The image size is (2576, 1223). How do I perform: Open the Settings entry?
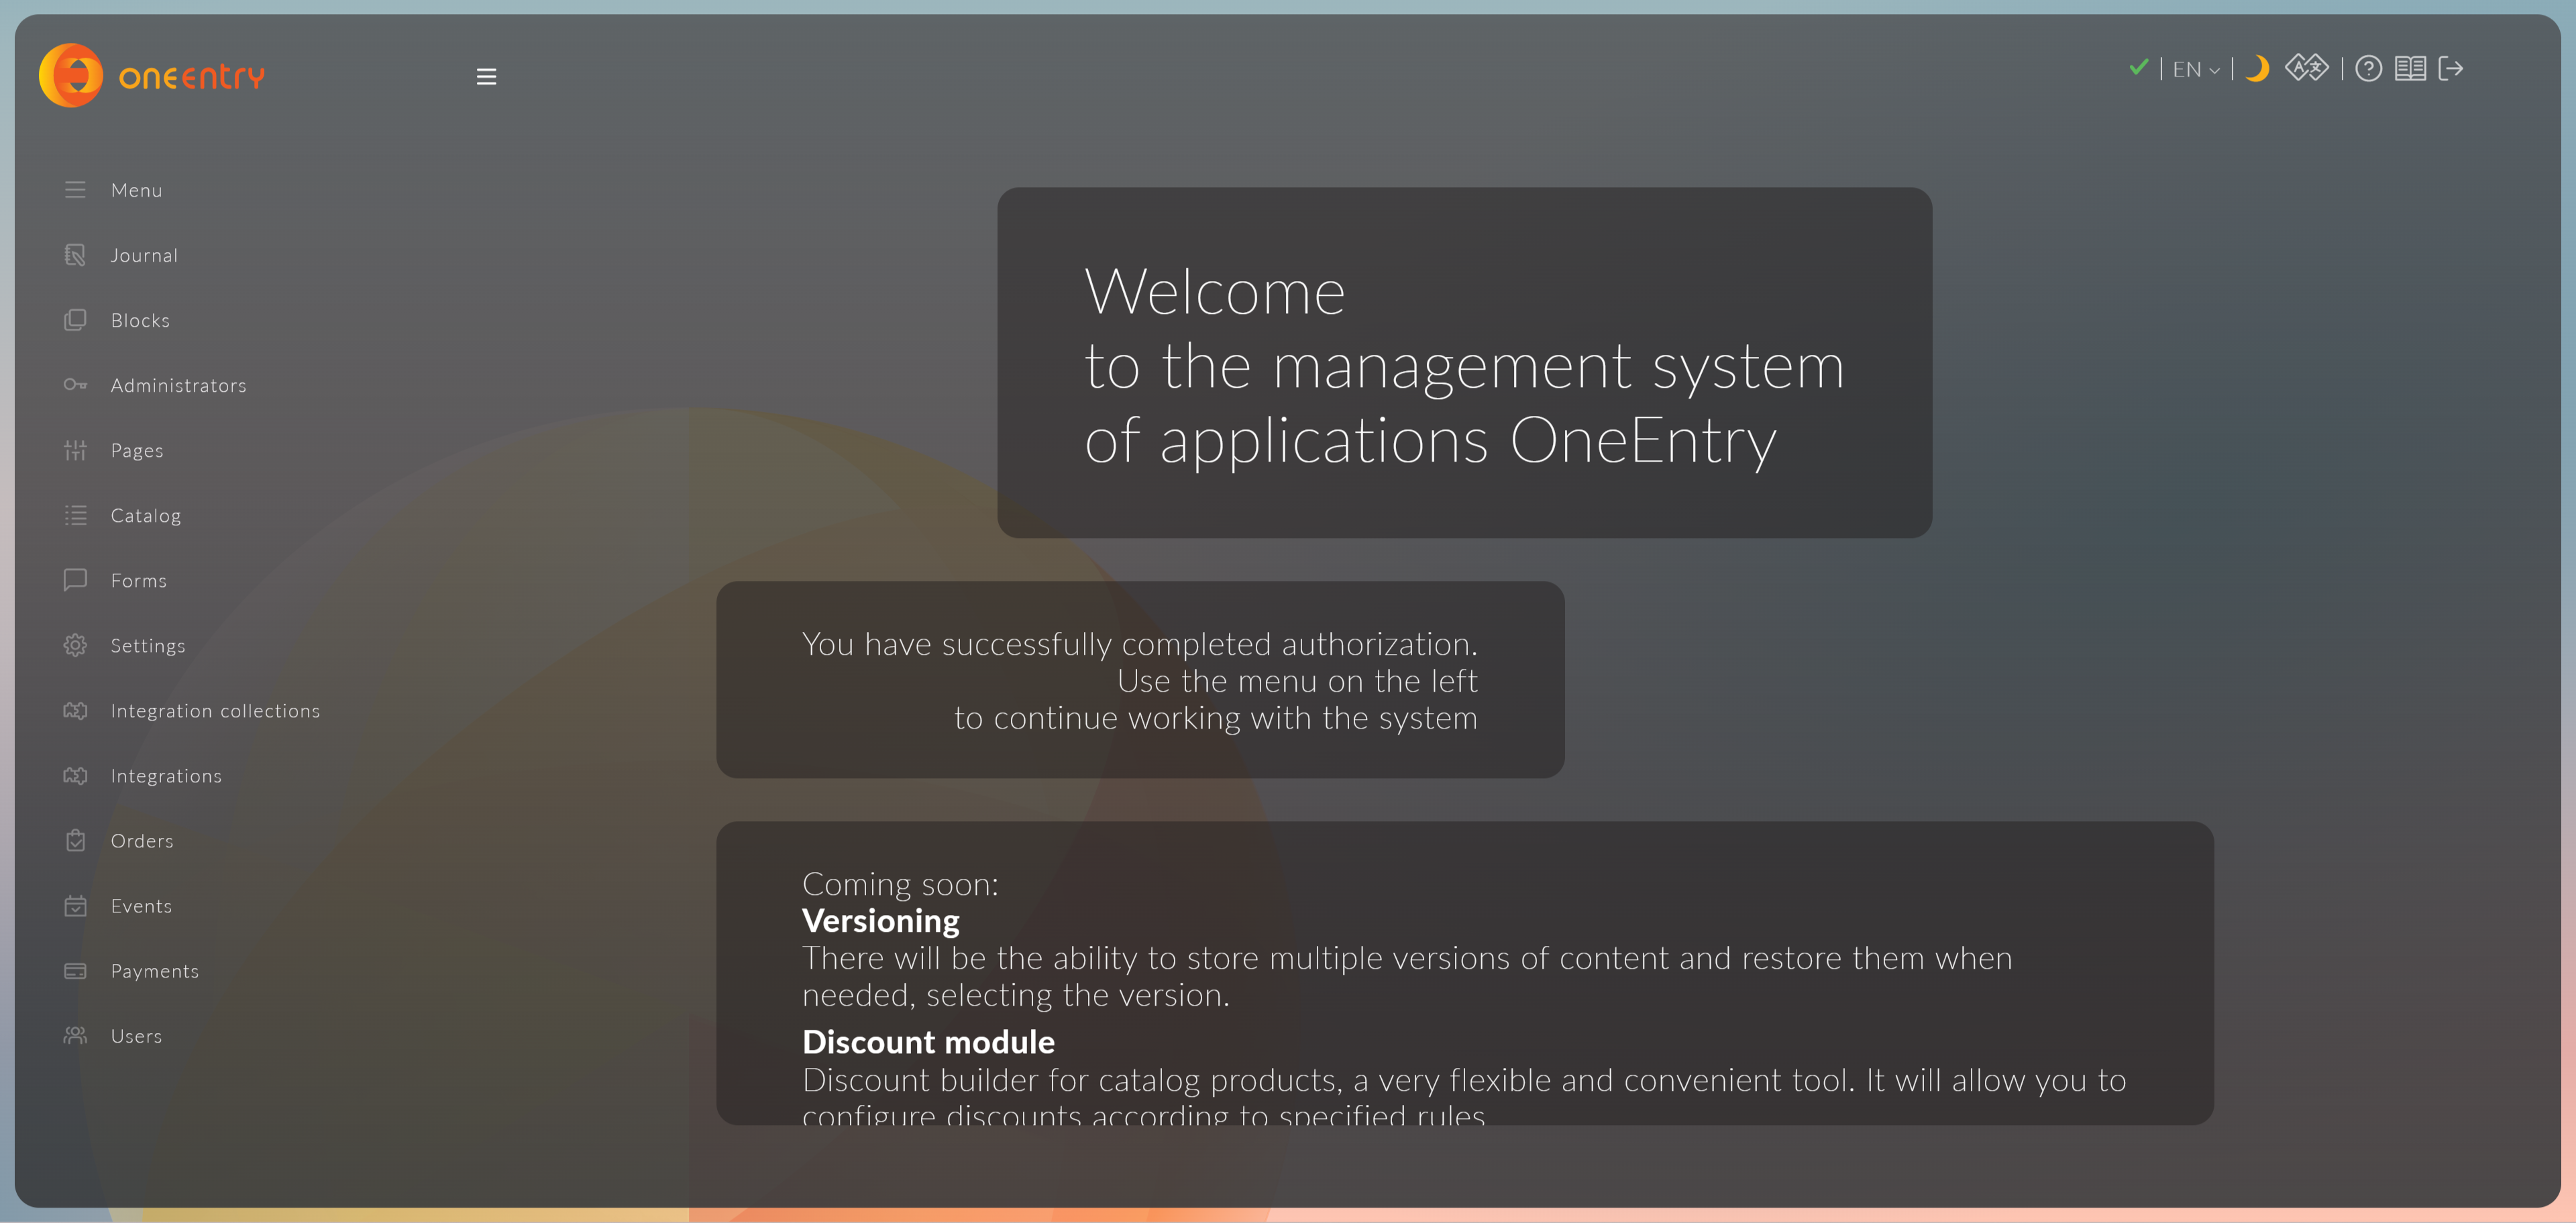148,645
